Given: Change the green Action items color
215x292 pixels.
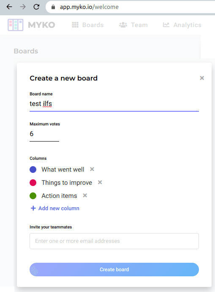Looking at the screenshot, I should pyautogui.click(x=33, y=196).
